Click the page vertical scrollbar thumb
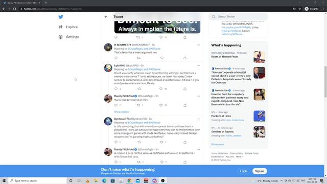The width and height of the screenshot is (327, 184). (325, 81)
